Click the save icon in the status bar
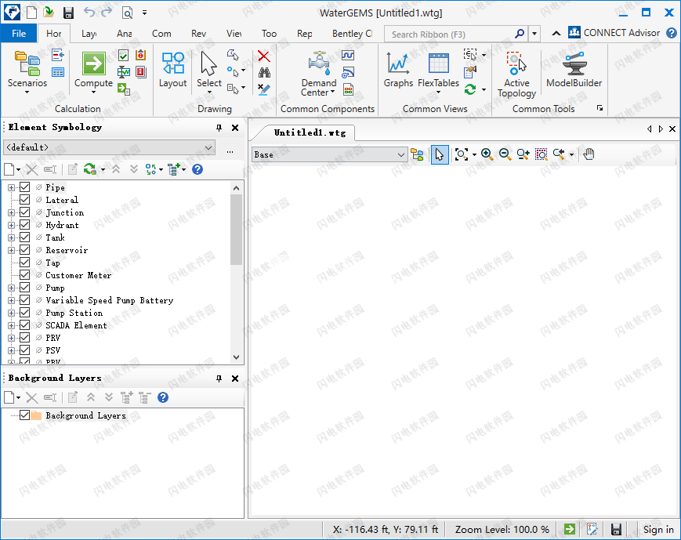 pyautogui.click(x=616, y=529)
